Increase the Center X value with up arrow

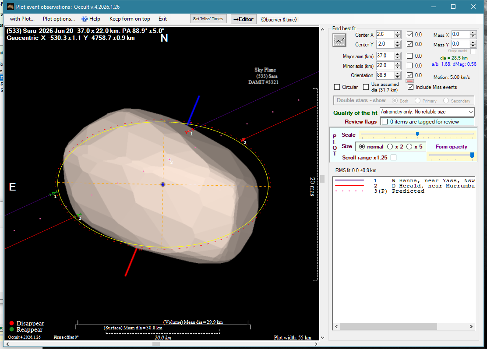point(398,33)
